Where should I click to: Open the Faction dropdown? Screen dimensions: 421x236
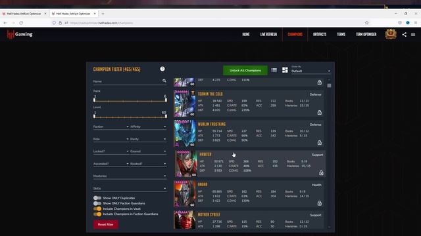pos(111,127)
